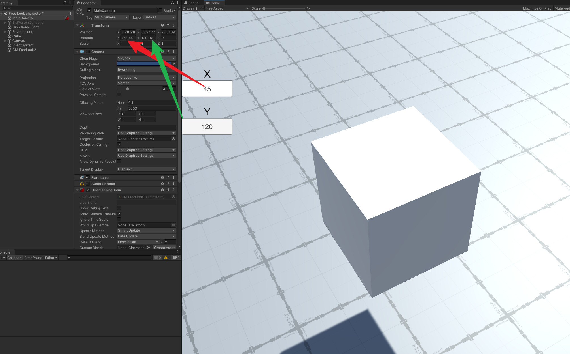Viewport: 570px width, 354px height.
Task: Open Audio Listener preset icon
Action: 168,184
